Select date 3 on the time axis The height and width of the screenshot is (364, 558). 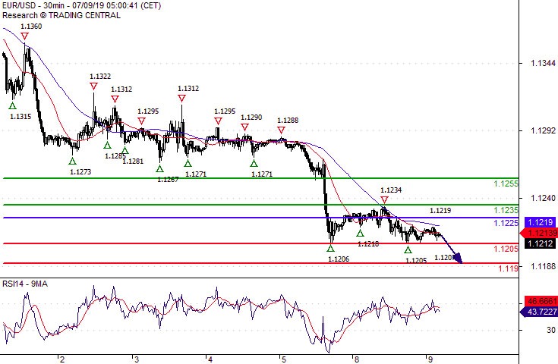tap(137, 359)
